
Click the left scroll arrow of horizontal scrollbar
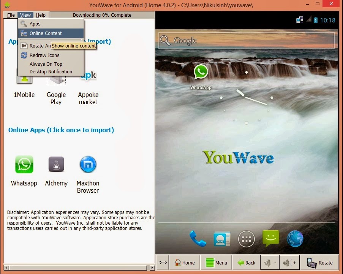coord(6,268)
